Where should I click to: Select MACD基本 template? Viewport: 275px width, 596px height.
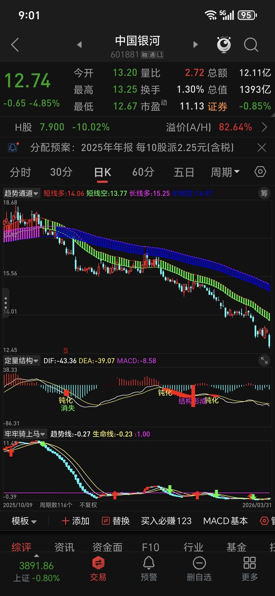(x=225, y=521)
